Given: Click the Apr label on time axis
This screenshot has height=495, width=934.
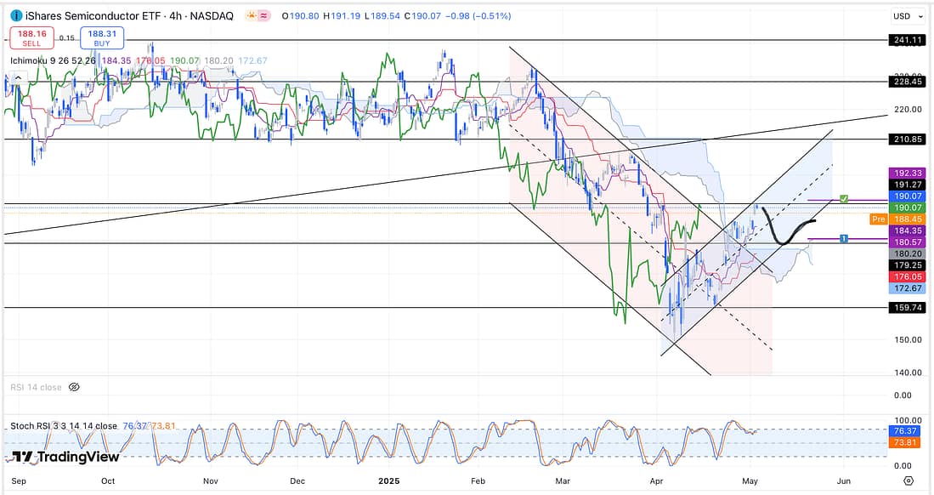Looking at the screenshot, I should (x=656, y=481).
